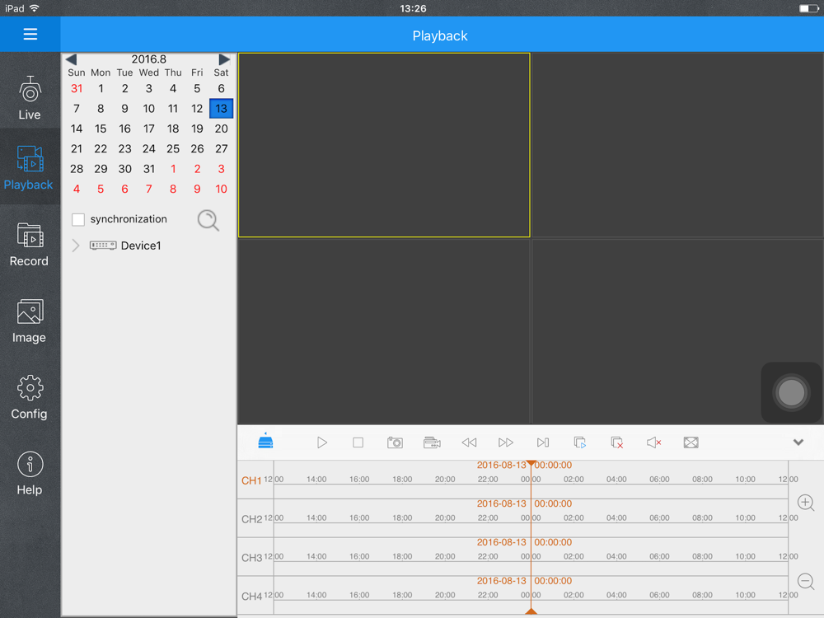Screen dimensions: 824x618
Task: Go to previous month in calendar
Action: tap(72, 59)
